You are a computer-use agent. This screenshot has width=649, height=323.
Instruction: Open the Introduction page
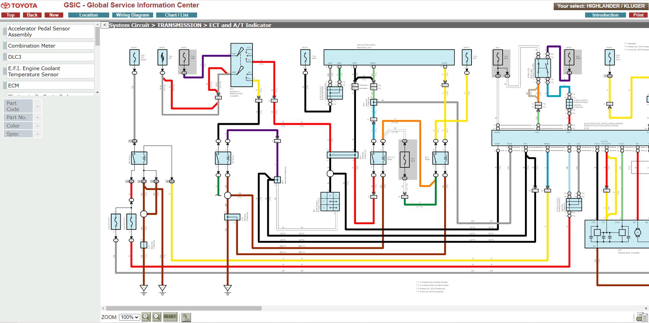click(605, 15)
